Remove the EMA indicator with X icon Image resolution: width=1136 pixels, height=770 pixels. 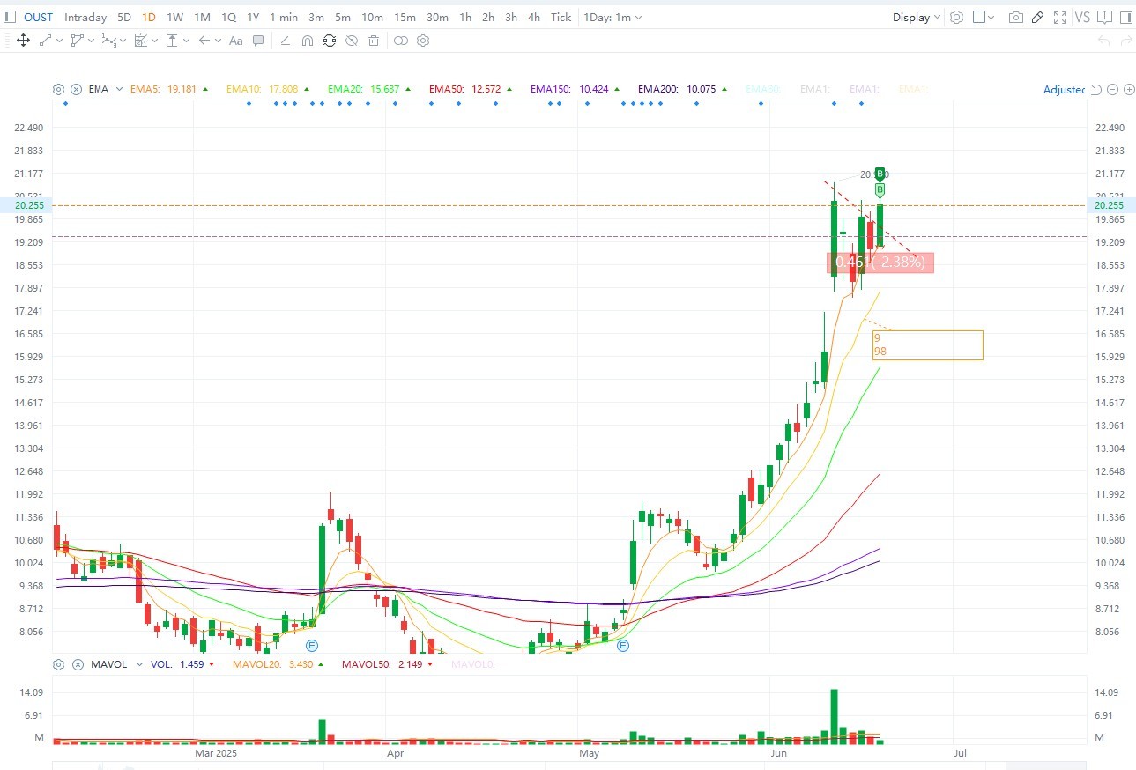tap(77, 89)
